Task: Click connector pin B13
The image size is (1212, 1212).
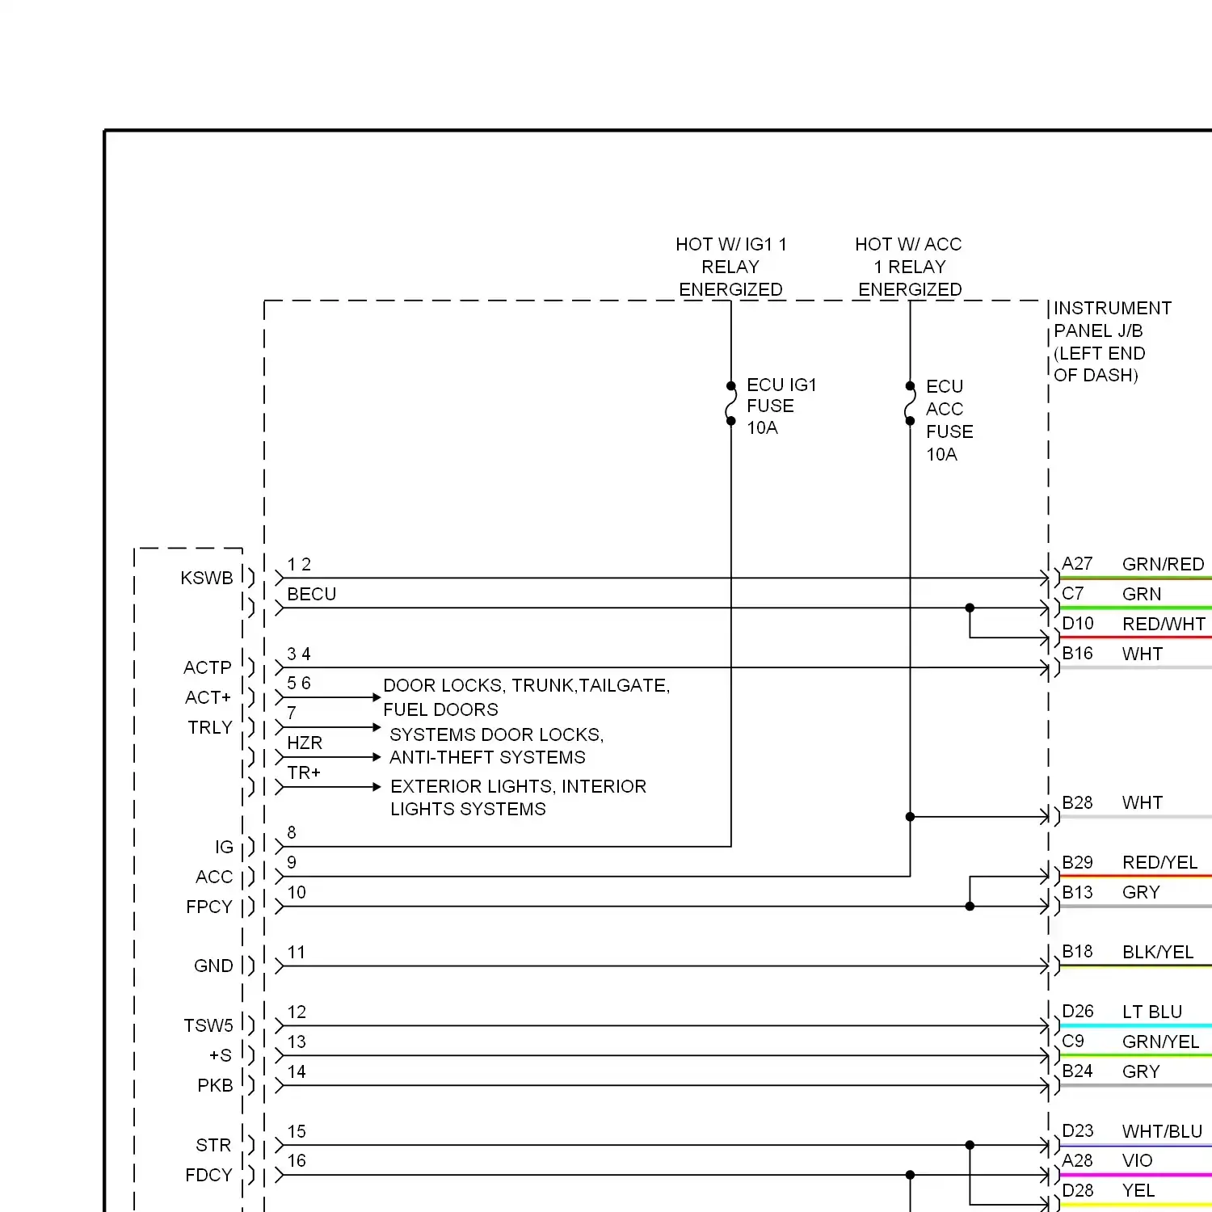Action: pos(1077,892)
